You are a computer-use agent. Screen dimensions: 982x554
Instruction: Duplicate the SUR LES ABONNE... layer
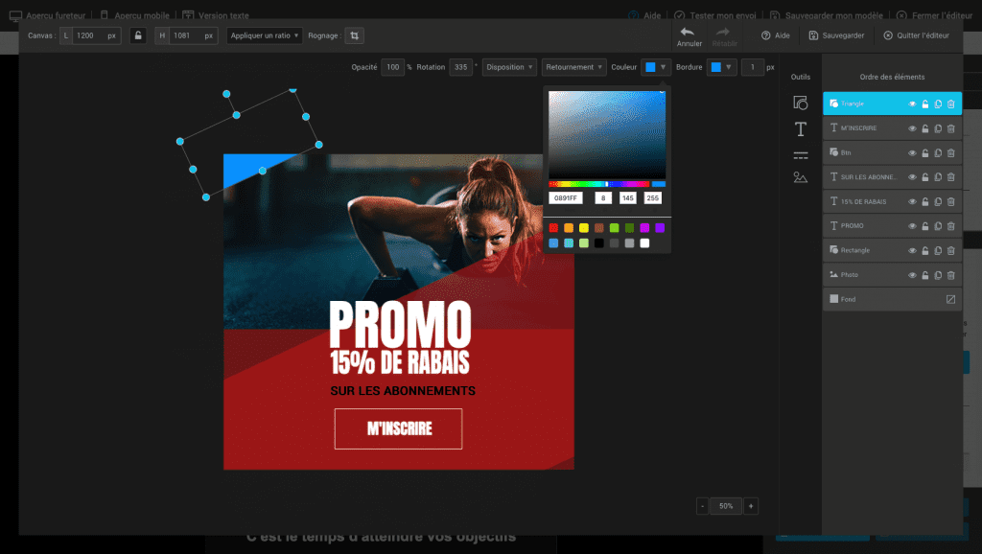tap(938, 177)
